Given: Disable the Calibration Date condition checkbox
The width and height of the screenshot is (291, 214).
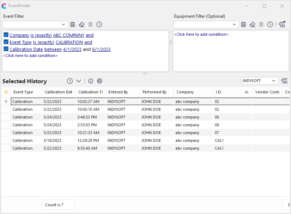Looking at the screenshot, I should click(x=6, y=49).
